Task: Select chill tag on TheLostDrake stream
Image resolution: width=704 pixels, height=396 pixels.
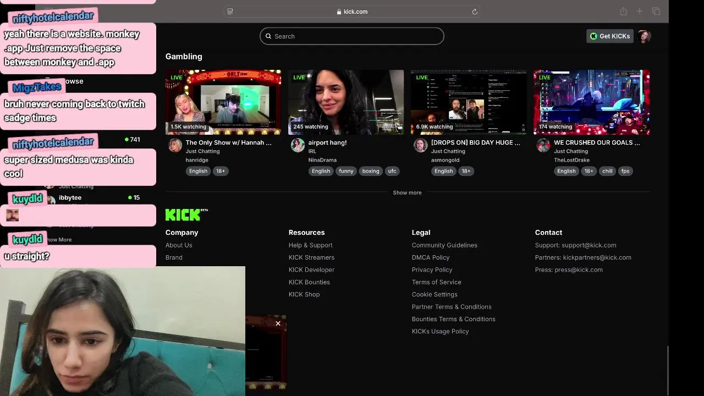Action: (x=607, y=171)
